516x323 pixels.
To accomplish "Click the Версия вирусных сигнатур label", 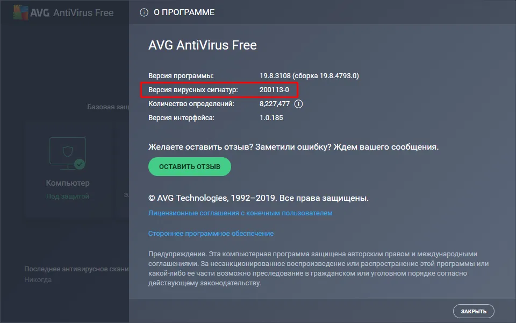I will [192, 89].
